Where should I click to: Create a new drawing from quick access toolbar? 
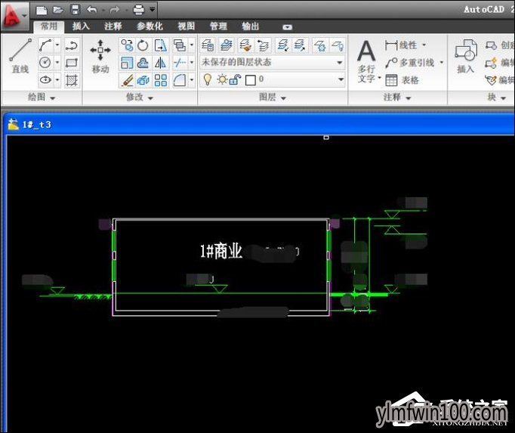point(42,10)
